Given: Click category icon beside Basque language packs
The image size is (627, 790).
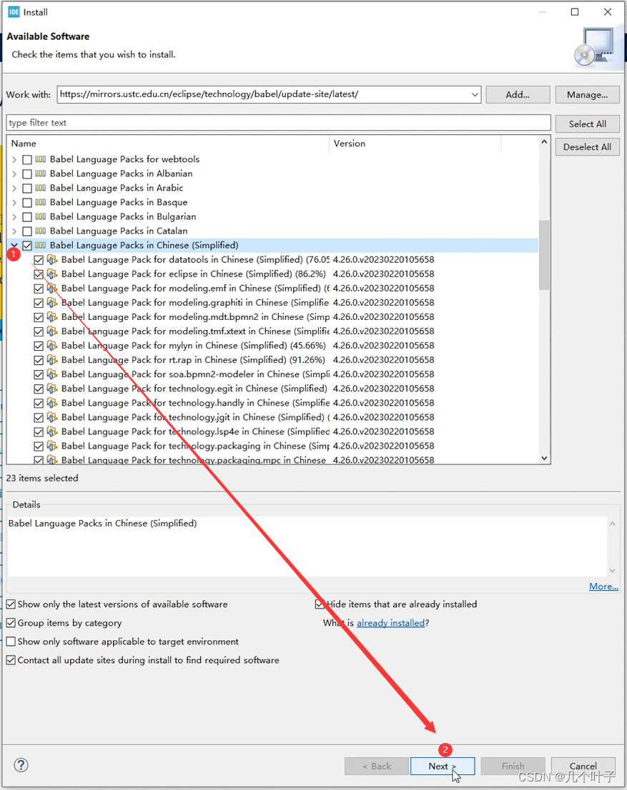Looking at the screenshot, I should tap(40, 202).
